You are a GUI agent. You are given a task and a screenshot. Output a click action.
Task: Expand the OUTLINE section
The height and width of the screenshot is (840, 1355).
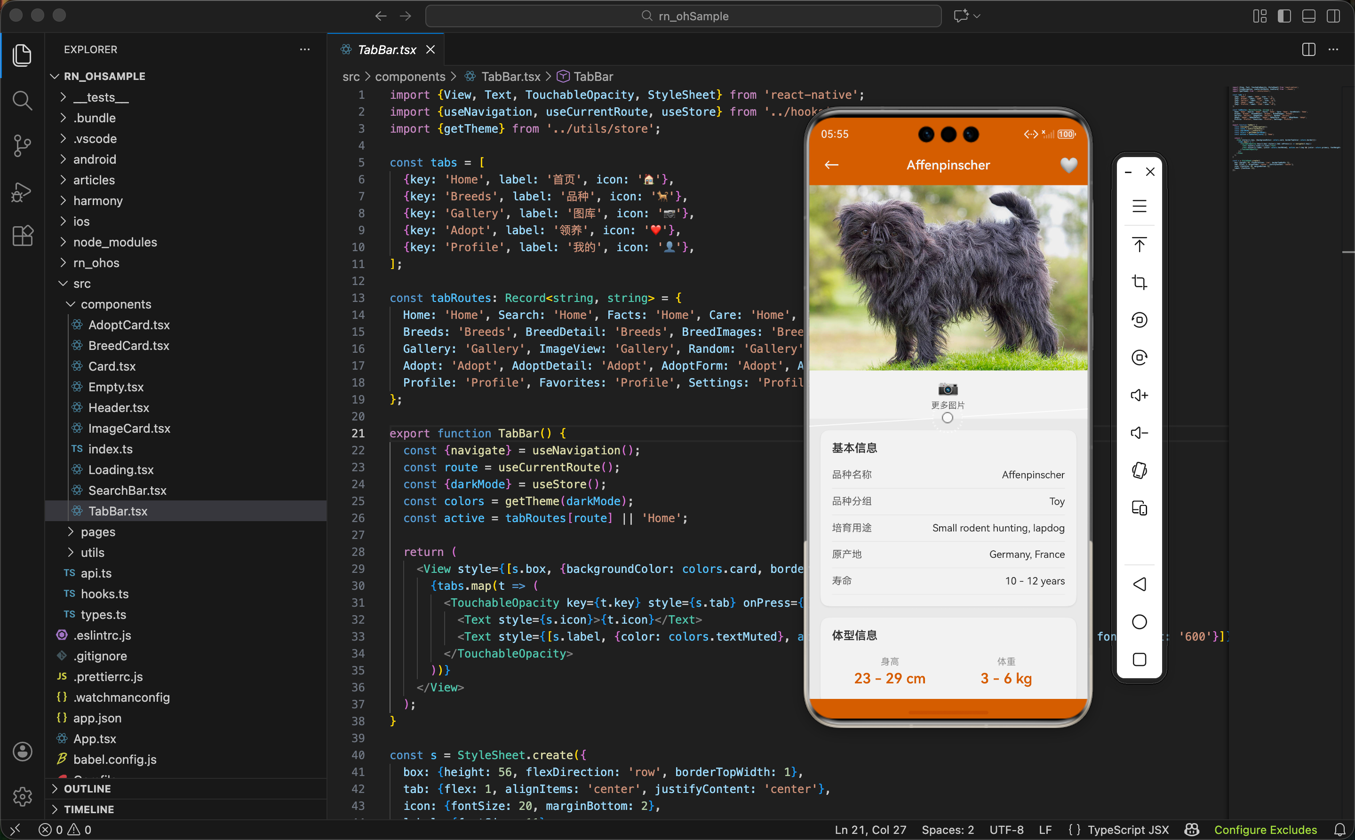87,788
